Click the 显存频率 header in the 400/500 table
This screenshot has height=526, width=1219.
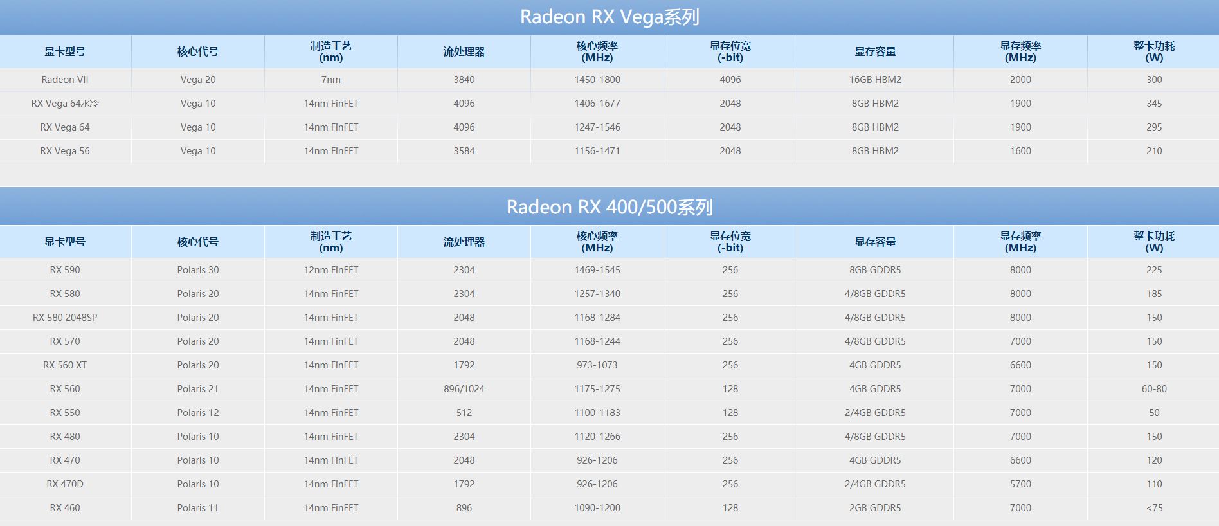(1020, 242)
